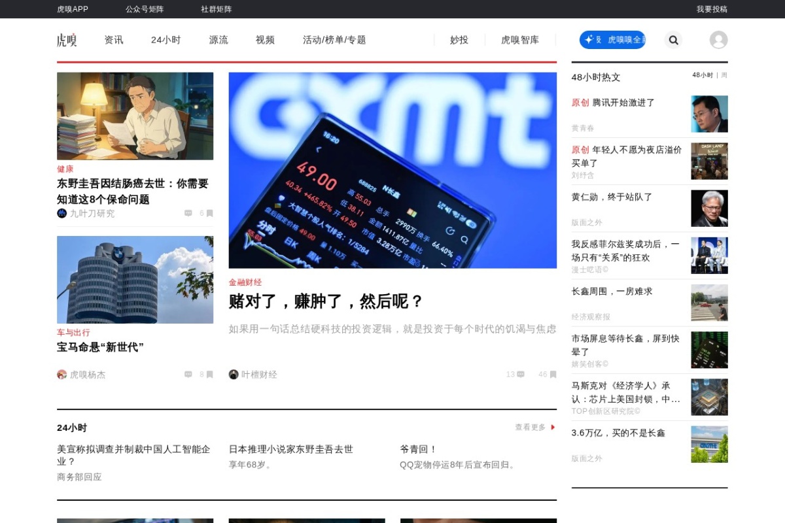
Task: Open the 查看更多 link for 24小时
Action: click(x=530, y=427)
